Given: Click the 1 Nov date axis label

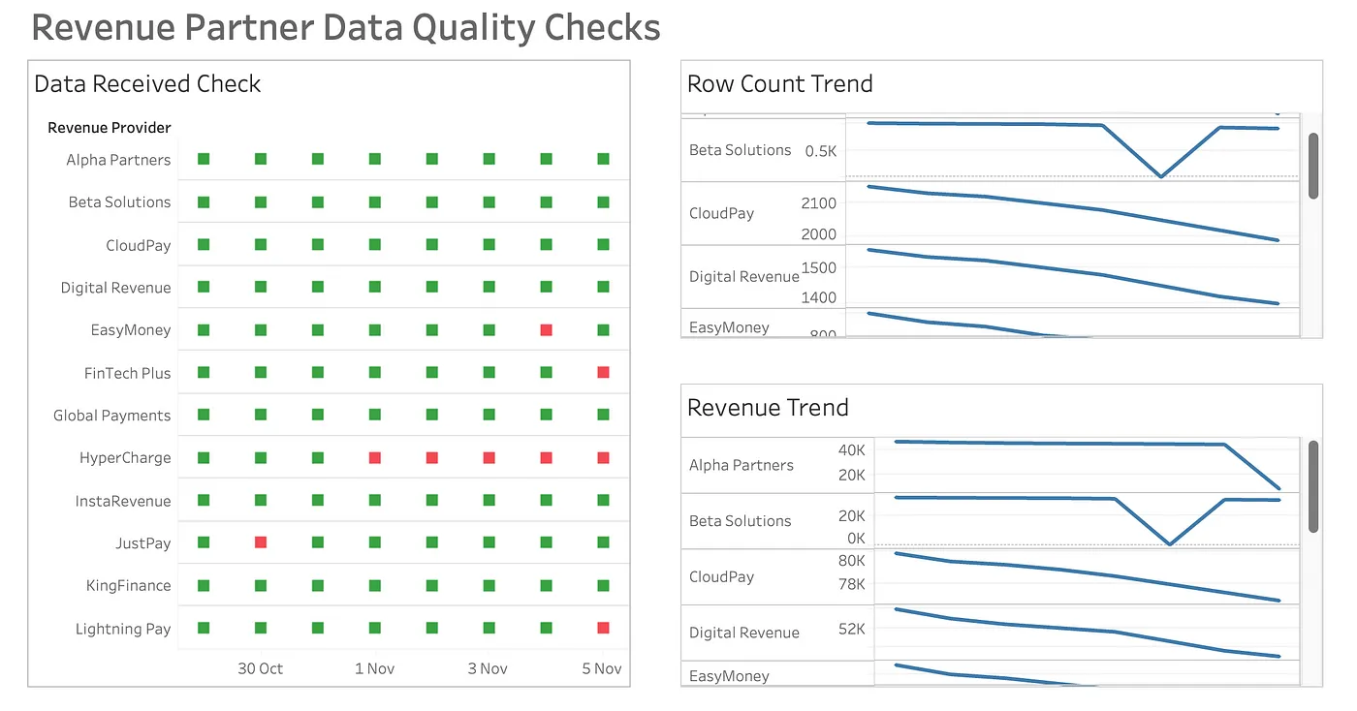Looking at the screenshot, I should [x=375, y=668].
